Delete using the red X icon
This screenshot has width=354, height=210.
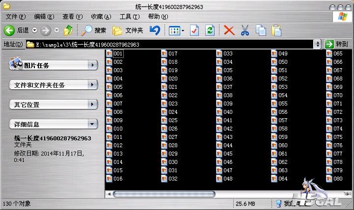229,30
